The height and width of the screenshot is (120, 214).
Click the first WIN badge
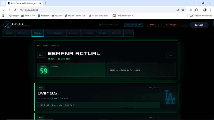click(x=41, y=88)
